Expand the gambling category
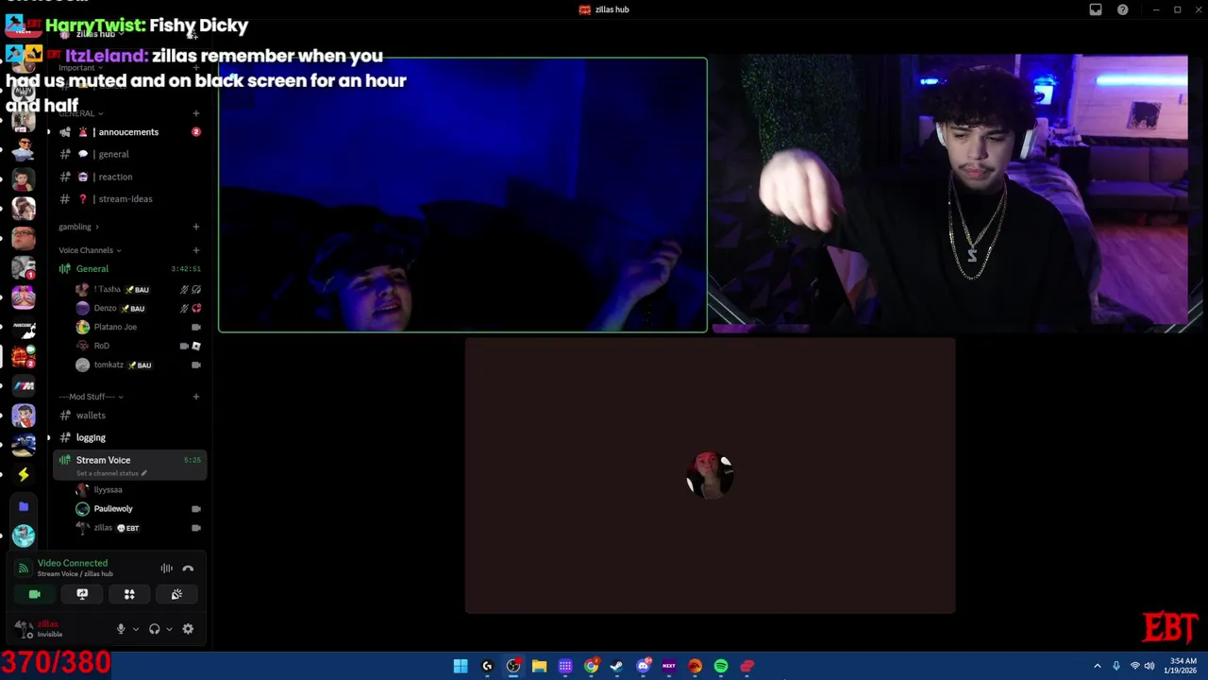The width and height of the screenshot is (1208, 680). pos(78,227)
